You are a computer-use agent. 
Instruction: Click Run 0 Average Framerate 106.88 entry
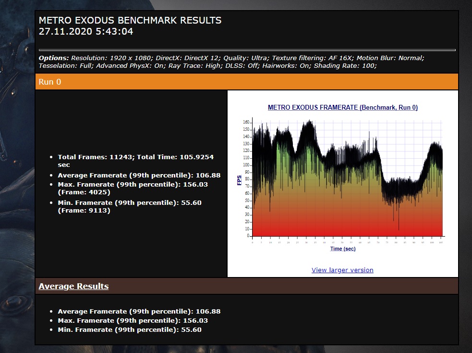pos(139,175)
